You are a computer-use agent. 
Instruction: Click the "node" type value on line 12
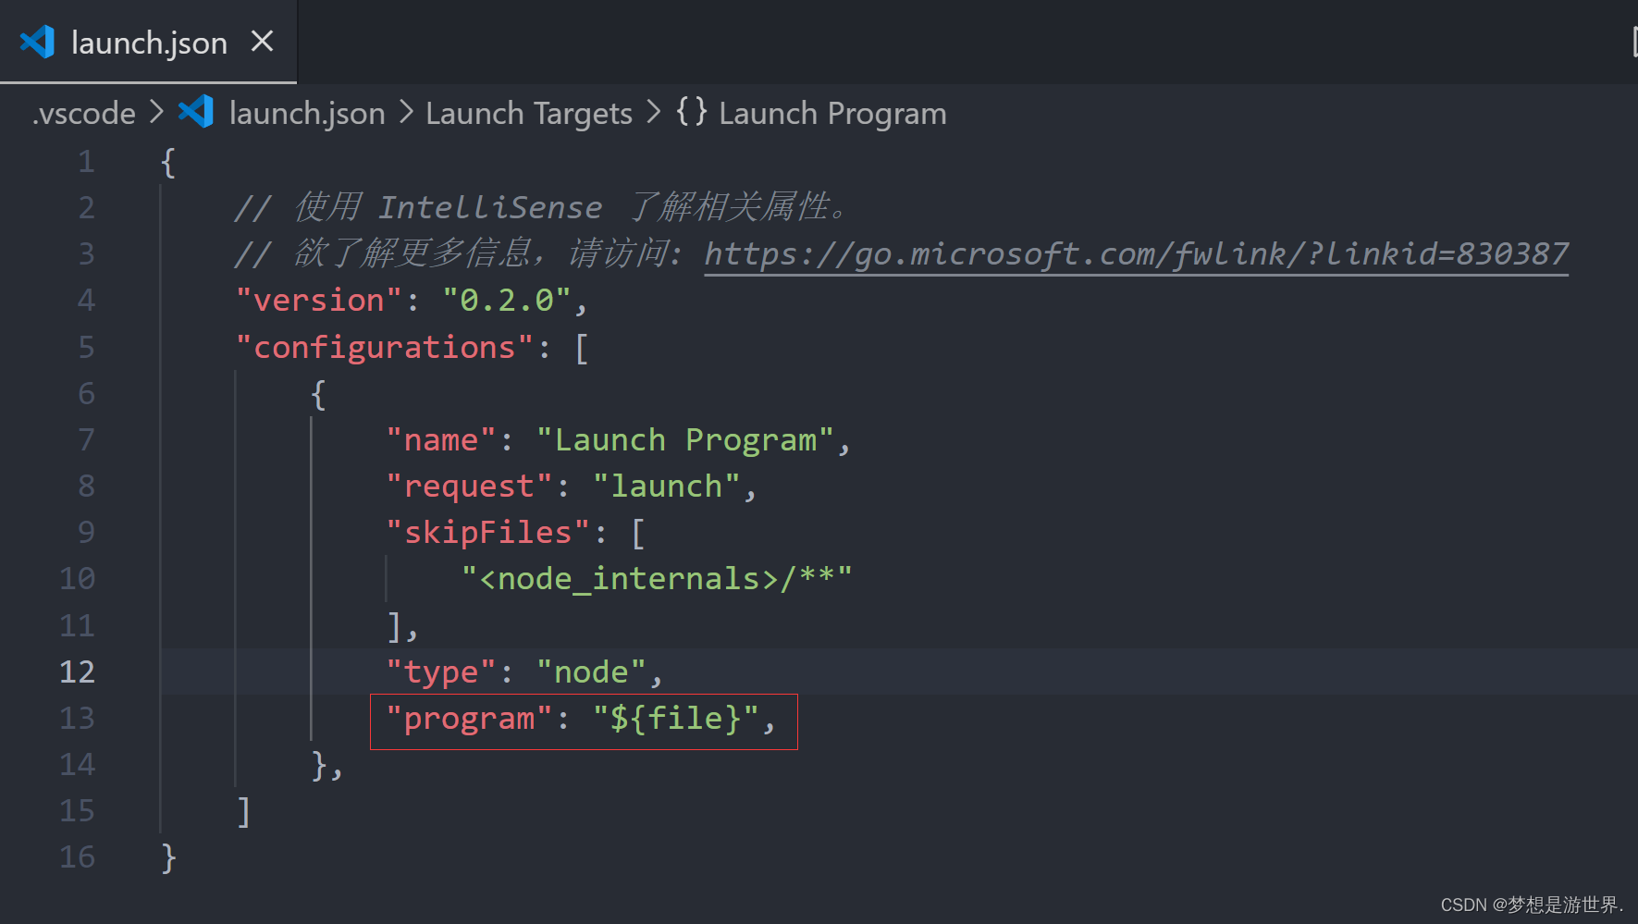point(590,671)
